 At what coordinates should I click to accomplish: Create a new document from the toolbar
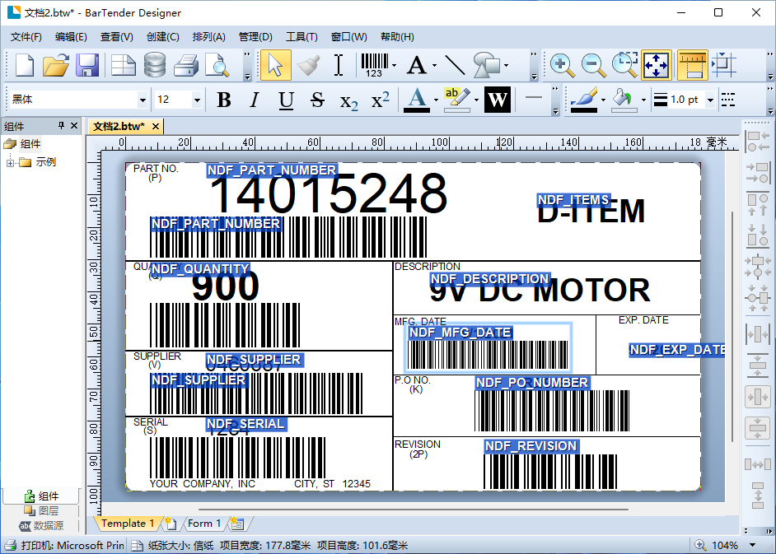[x=24, y=65]
